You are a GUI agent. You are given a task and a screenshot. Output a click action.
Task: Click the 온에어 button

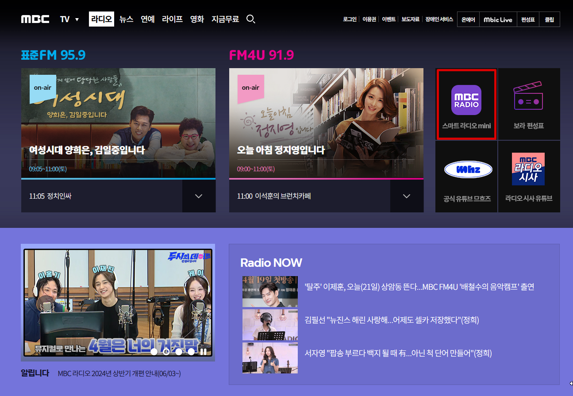[468, 19]
